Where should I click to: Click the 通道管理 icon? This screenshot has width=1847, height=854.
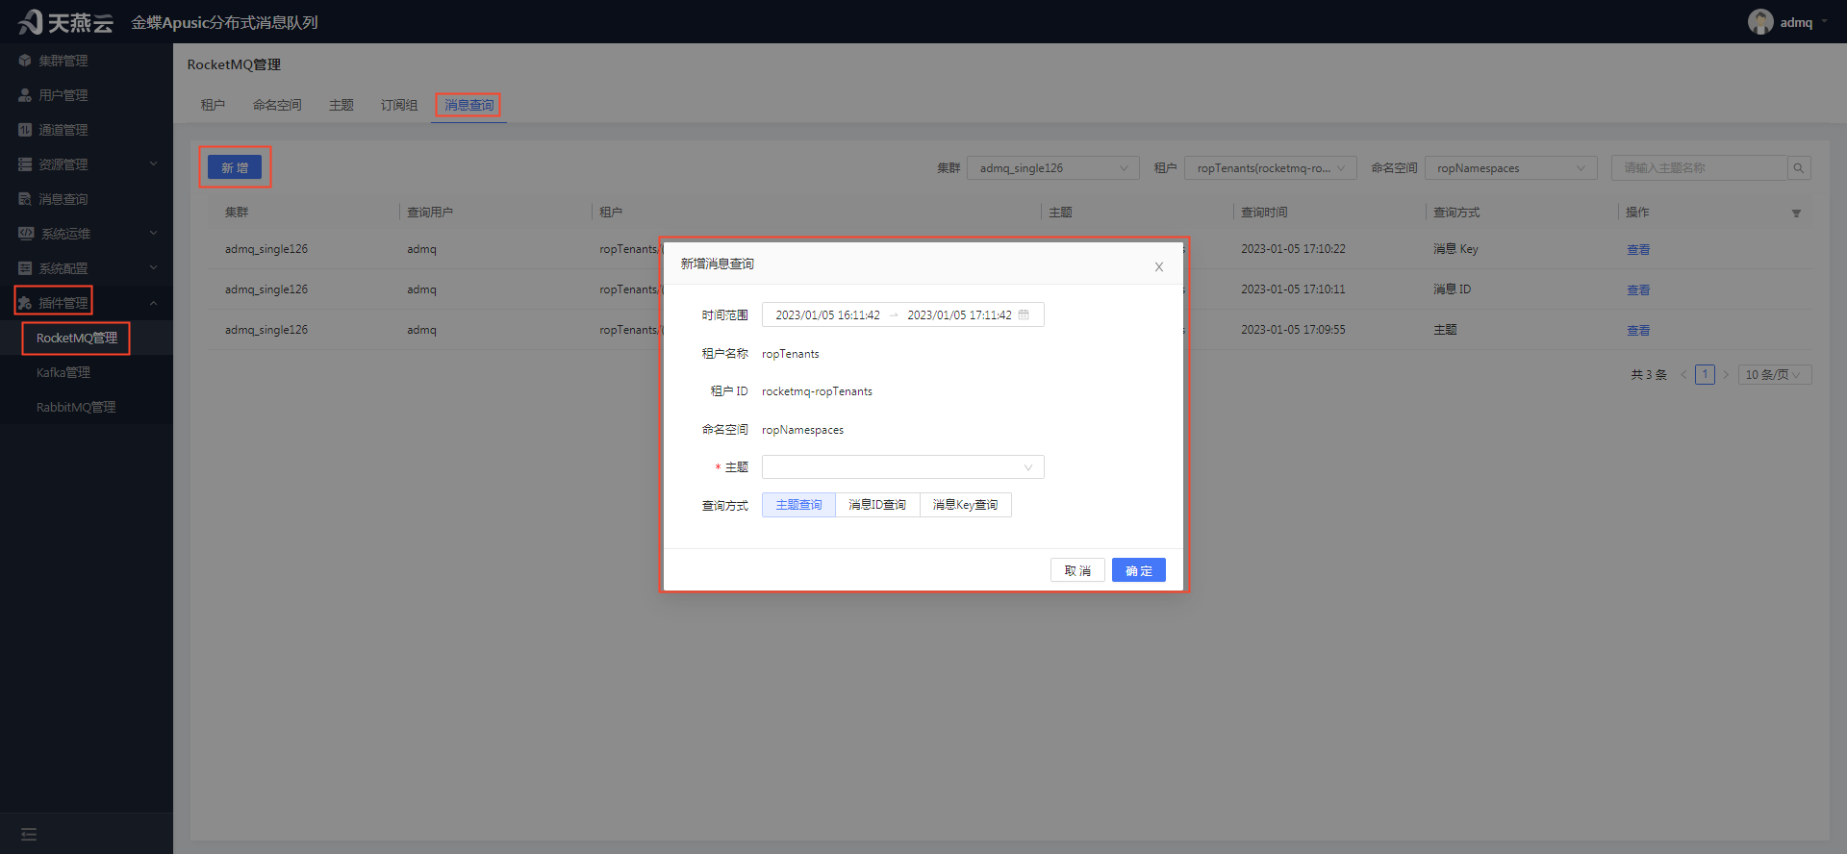point(25,130)
